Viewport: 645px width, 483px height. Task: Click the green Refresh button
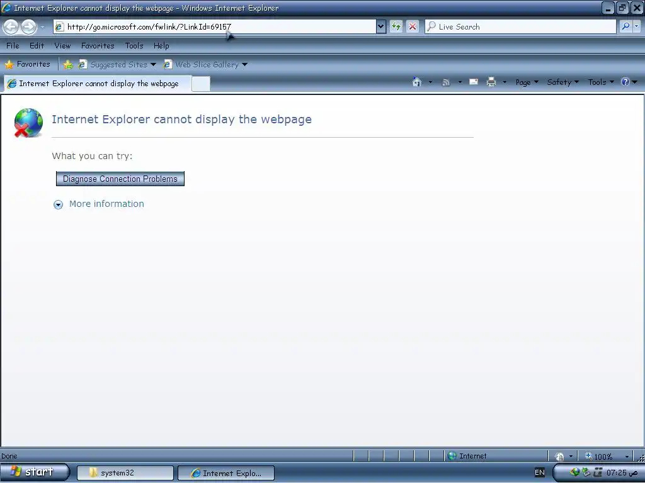396,26
